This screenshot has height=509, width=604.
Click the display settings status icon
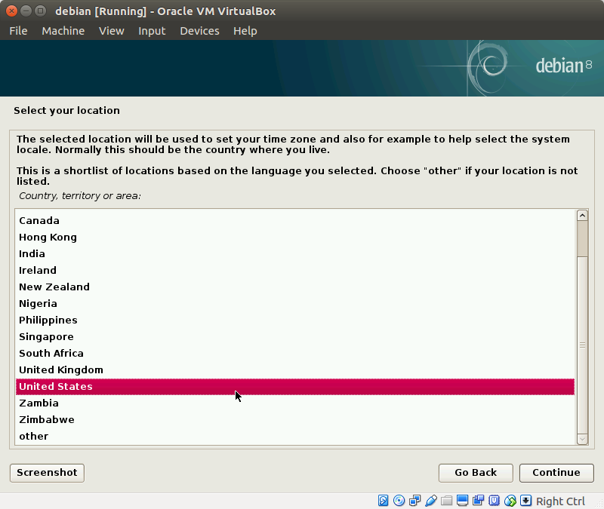pyautogui.click(x=462, y=501)
